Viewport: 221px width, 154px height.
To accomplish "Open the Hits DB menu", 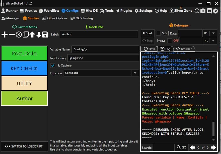I will [90, 11].
